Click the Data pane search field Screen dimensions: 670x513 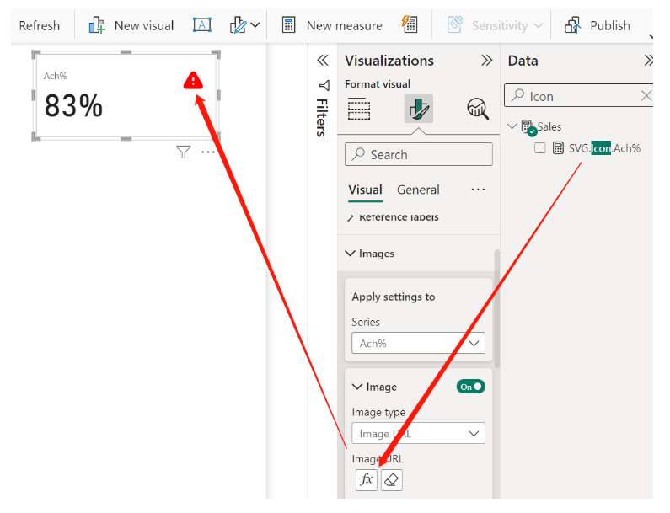coord(578,96)
